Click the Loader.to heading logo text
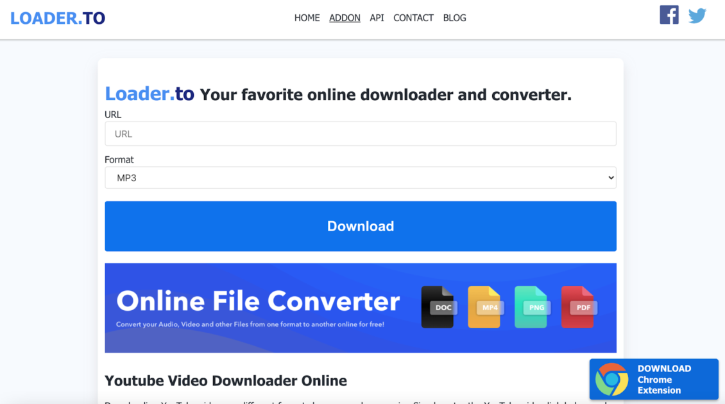 click(149, 94)
